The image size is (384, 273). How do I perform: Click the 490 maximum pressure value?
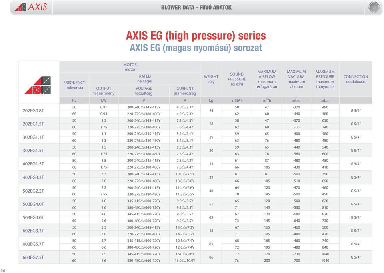click(325, 107)
